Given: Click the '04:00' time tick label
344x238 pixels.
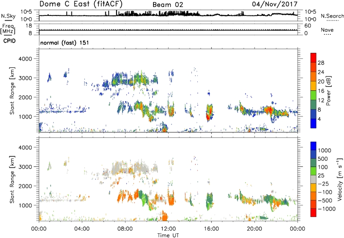Looking at the screenshot, I should point(82,229).
